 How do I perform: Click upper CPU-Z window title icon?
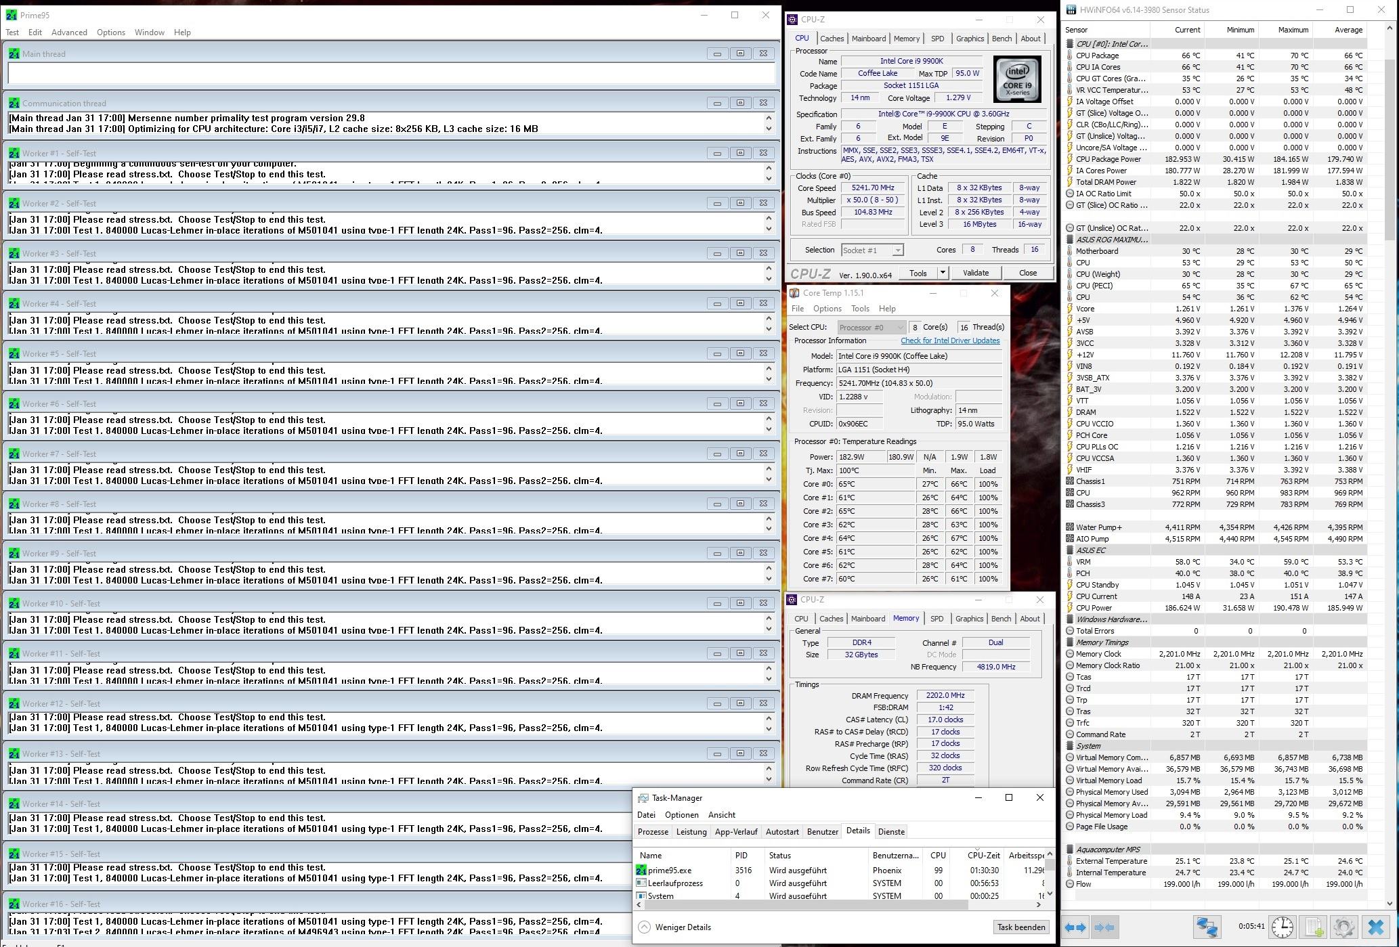coord(794,20)
